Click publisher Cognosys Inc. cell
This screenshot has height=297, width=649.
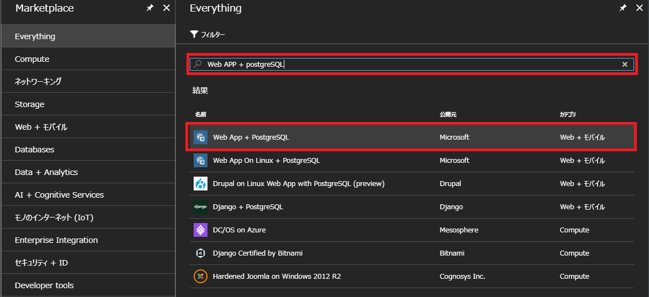tap(463, 276)
